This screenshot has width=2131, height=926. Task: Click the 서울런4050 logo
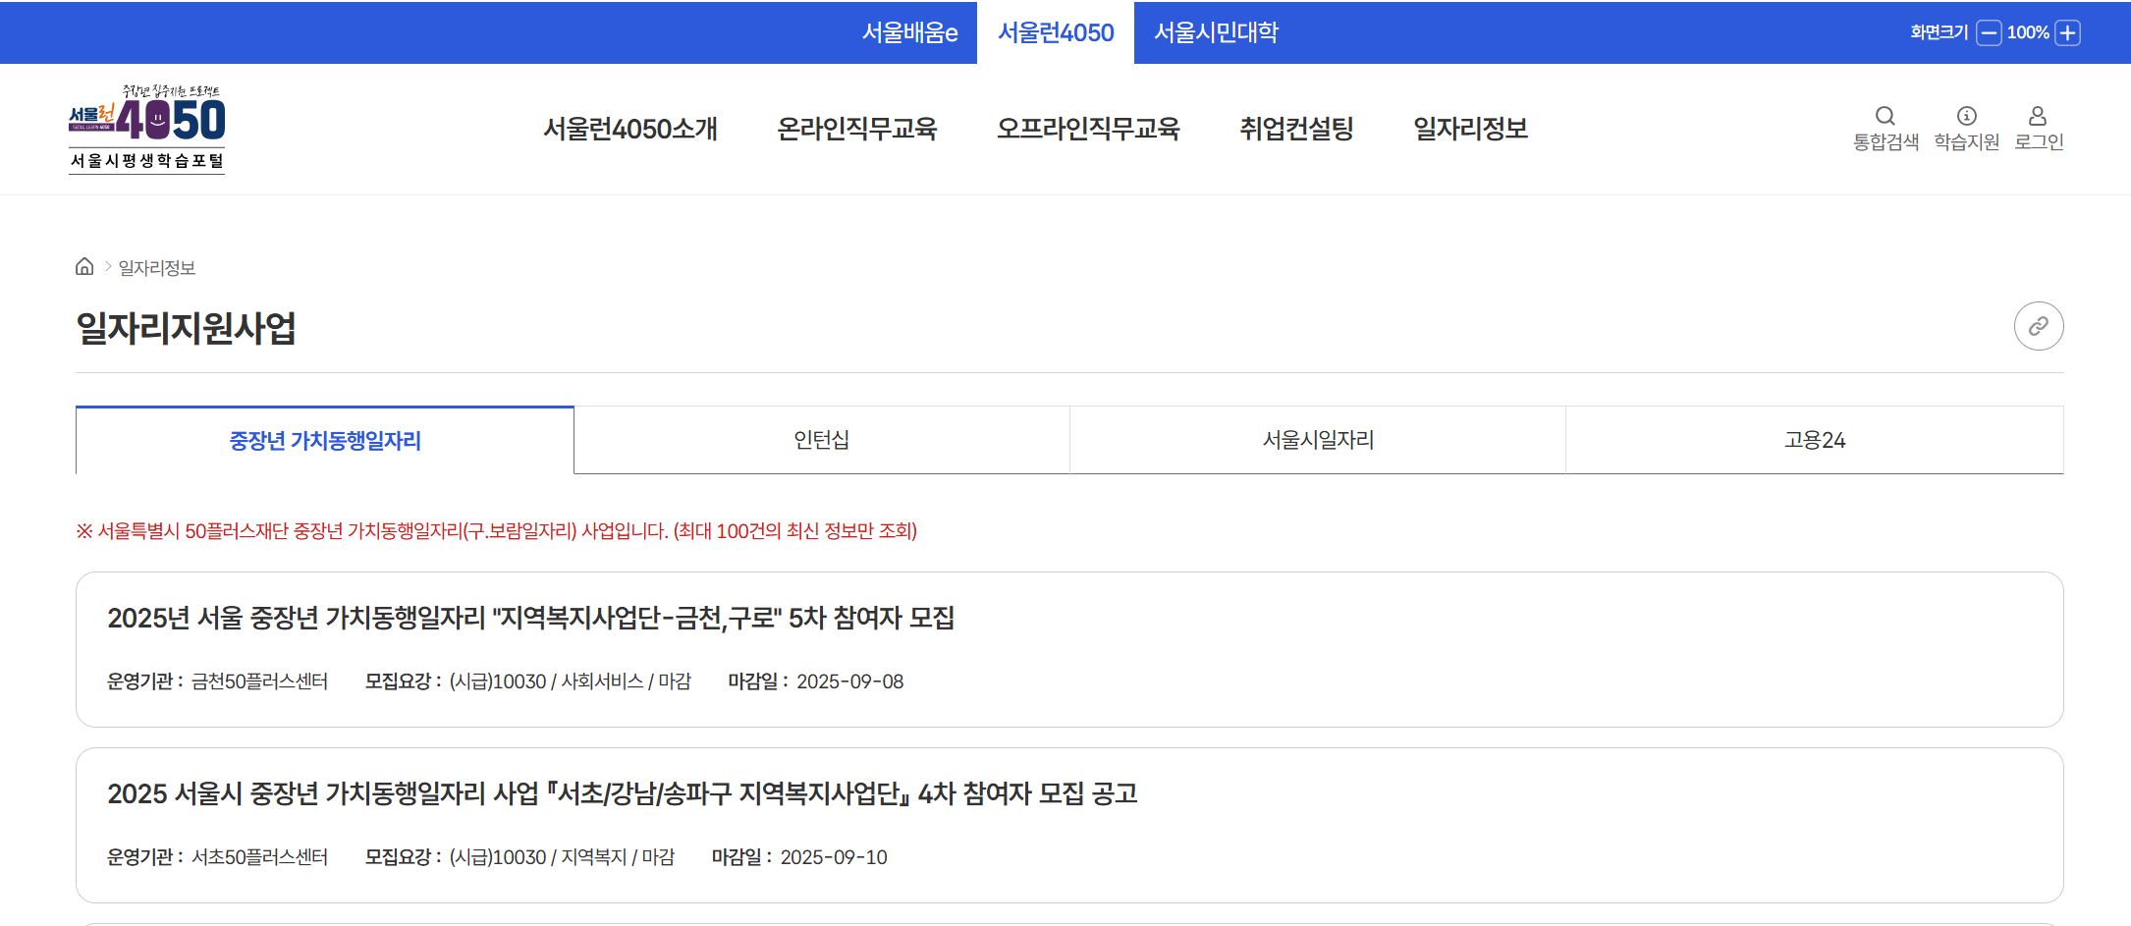[x=147, y=129]
